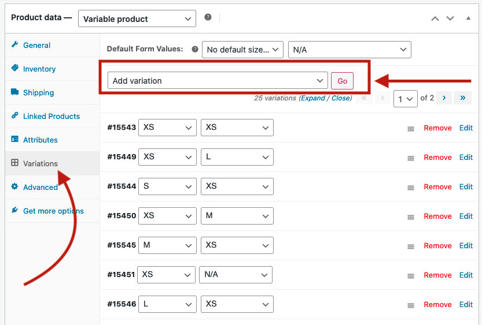The image size is (482, 325).
Task: Click the drag handle icon for variation #15450
Action: pos(411,217)
